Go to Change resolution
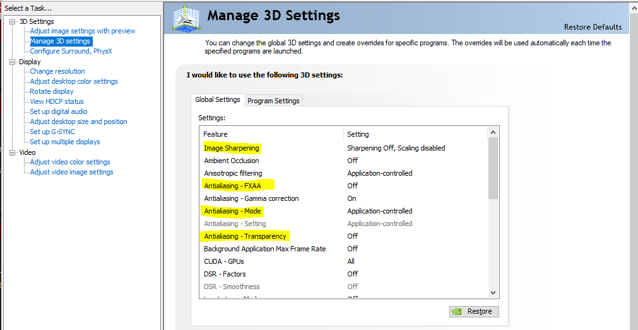The height and width of the screenshot is (330, 638). (x=57, y=71)
